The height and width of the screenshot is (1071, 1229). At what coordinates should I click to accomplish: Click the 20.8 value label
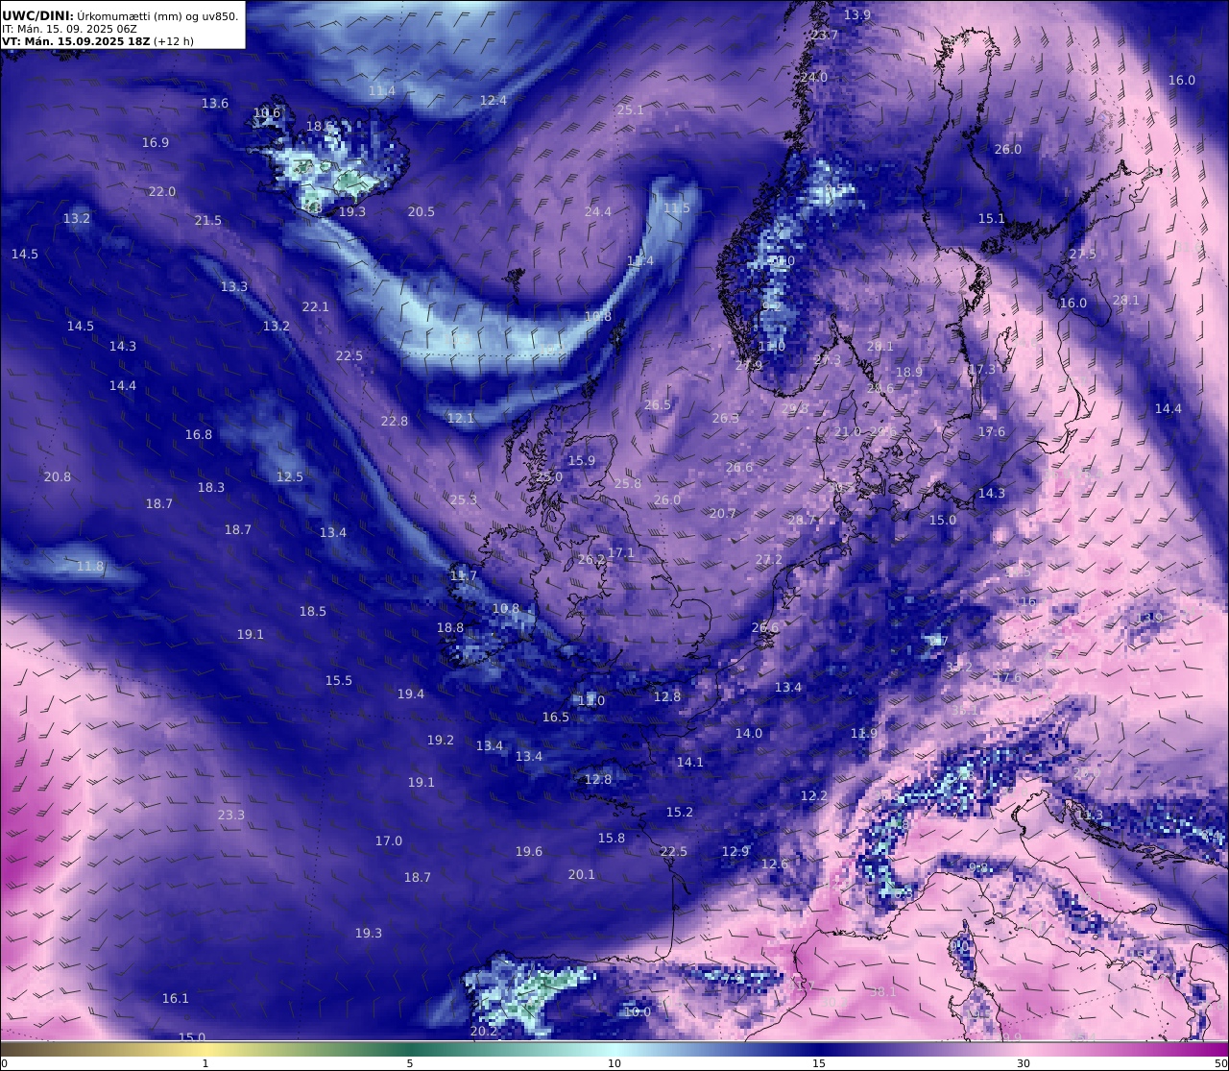click(x=58, y=476)
